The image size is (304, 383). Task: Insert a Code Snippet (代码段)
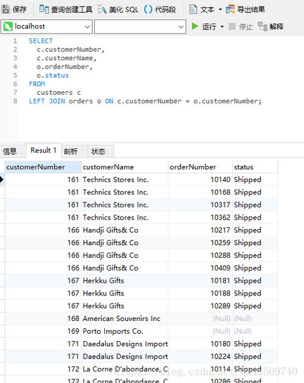(160, 9)
